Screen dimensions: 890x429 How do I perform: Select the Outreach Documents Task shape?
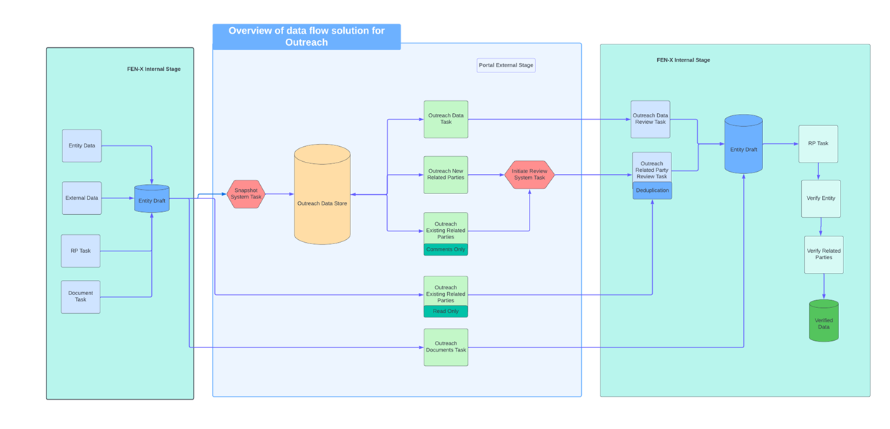[x=446, y=347]
